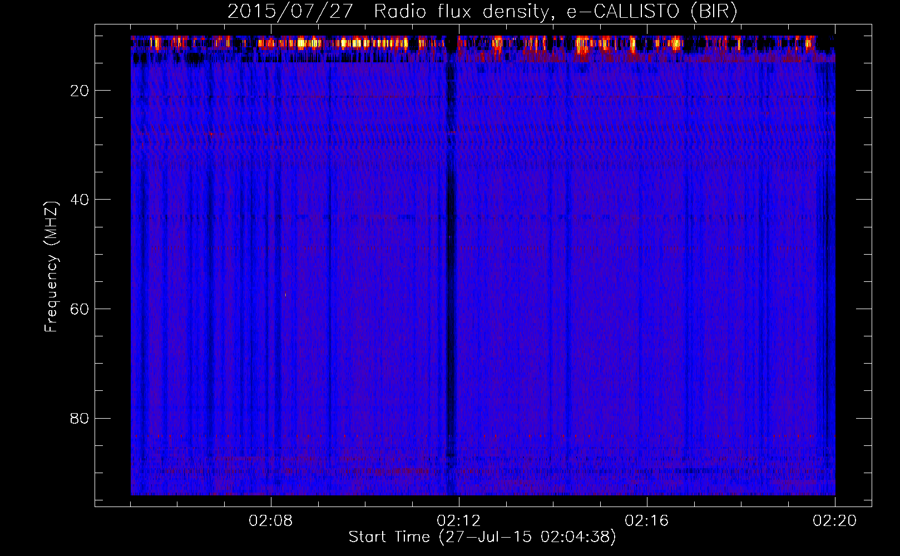Viewport: 900px width, 556px height.
Task: Click the 'Frequency (MHZ)' y-axis label
Action: point(51,267)
